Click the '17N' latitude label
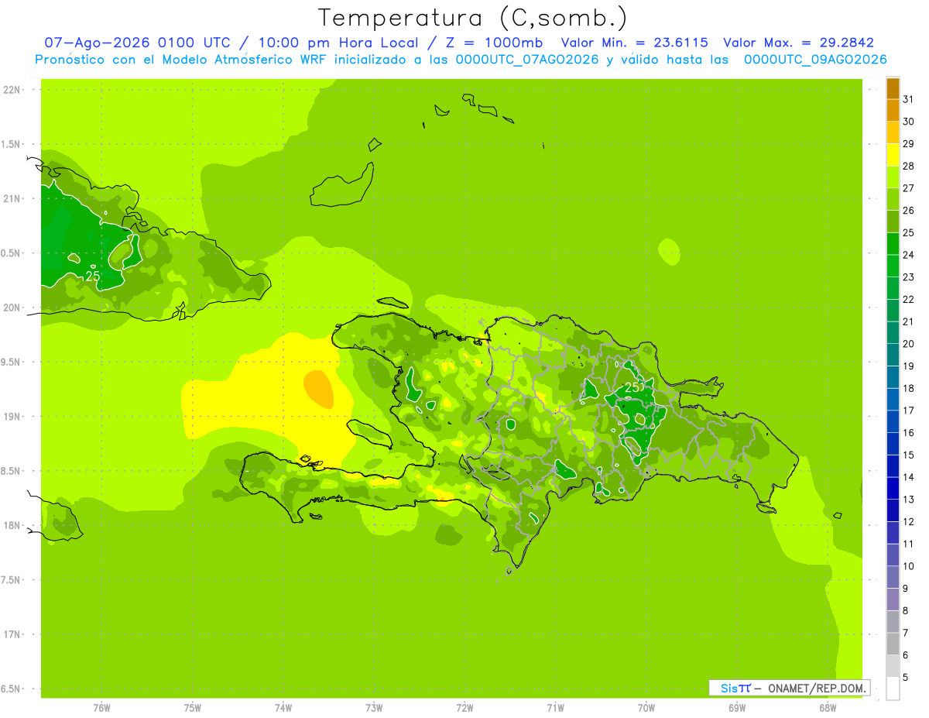 12,634
